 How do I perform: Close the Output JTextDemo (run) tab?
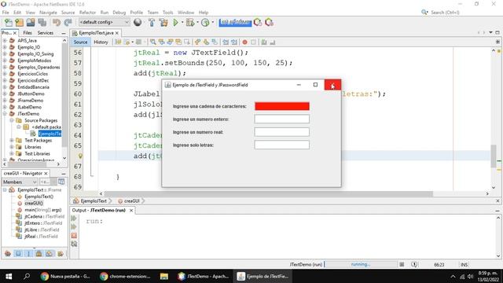coord(131,211)
